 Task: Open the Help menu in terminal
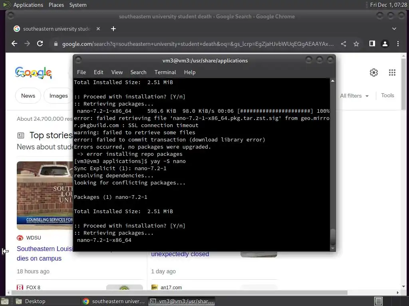coord(190,73)
